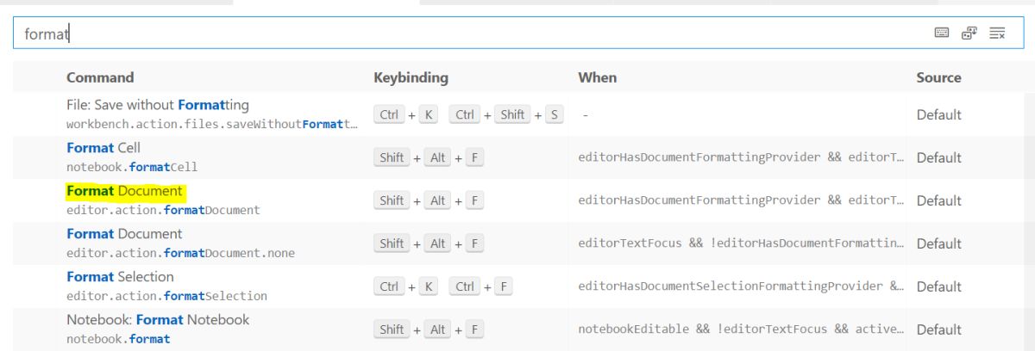Click Shift+Alt+F keybinding of Format Cell

tap(429, 157)
